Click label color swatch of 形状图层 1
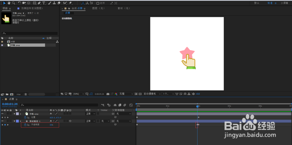292x145 pixels. coord(17,121)
